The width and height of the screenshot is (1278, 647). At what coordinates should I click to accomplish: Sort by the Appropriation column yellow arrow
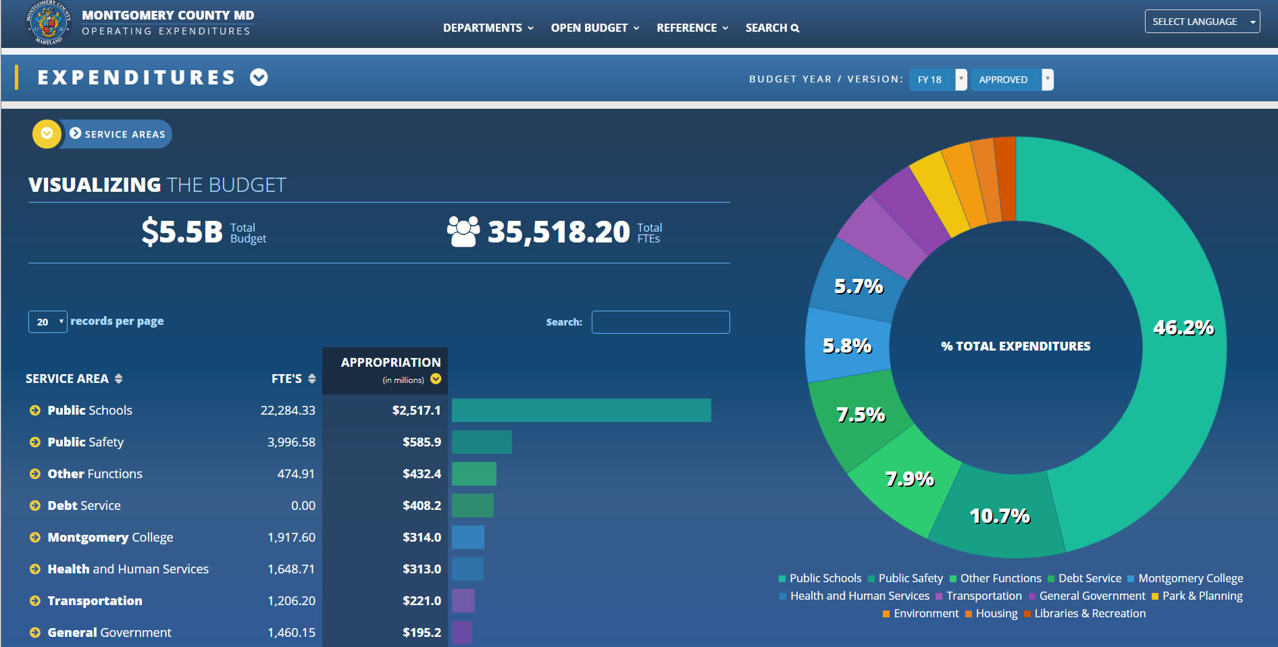coord(436,379)
